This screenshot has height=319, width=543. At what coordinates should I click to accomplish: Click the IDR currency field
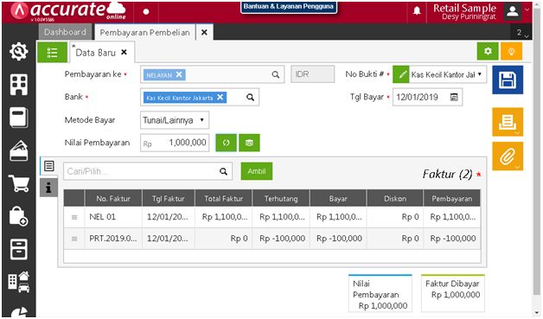coord(313,74)
